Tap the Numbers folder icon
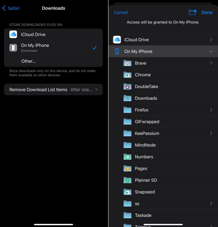218x227 pixels. [x=127, y=157]
